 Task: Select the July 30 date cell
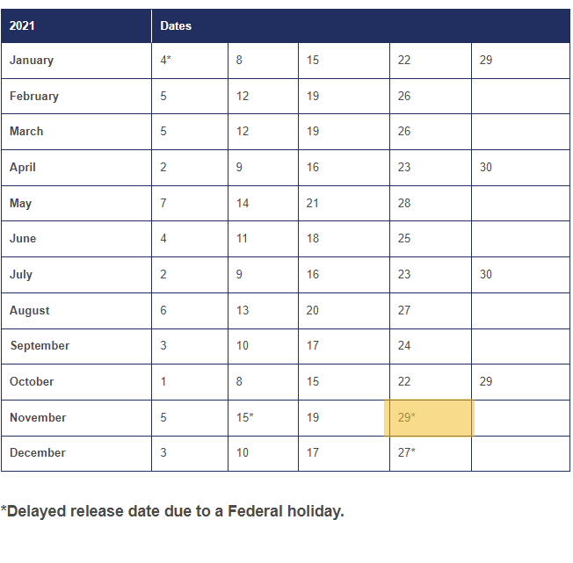(486, 274)
